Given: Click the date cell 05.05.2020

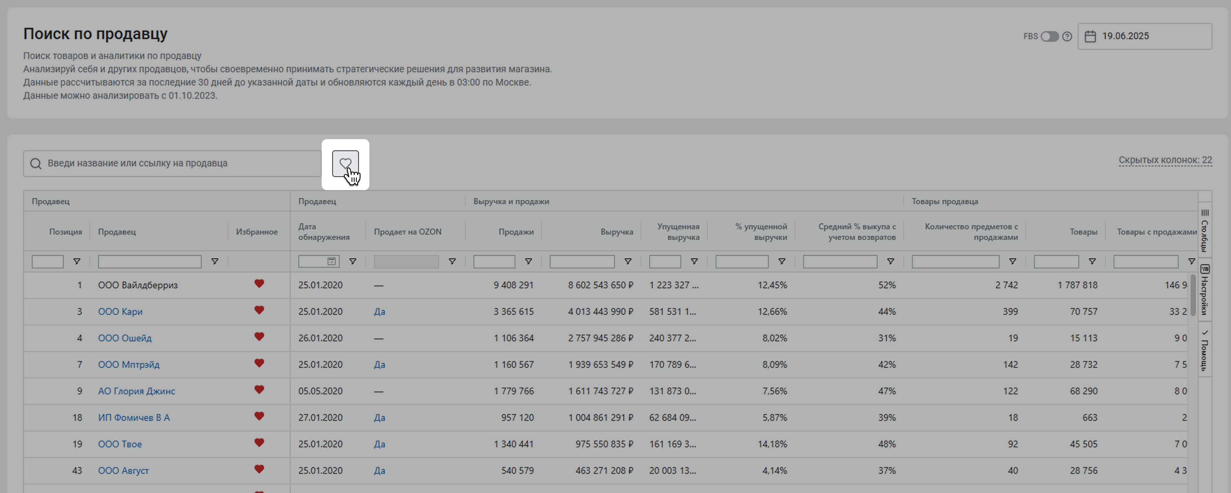Looking at the screenshot, I should pyautogui.click(x=320, y=391).
